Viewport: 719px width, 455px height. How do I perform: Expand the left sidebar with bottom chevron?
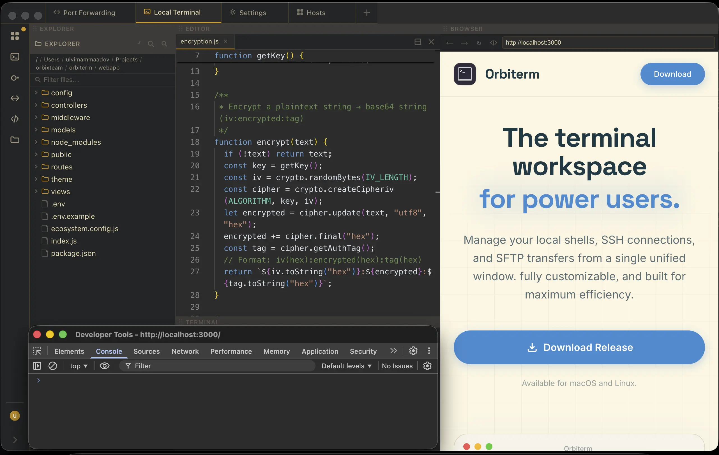(15, 440)
